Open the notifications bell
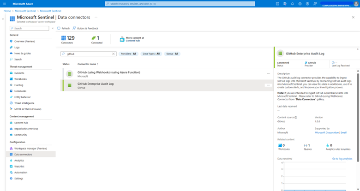The image size is (360, 191). [293, 4]
